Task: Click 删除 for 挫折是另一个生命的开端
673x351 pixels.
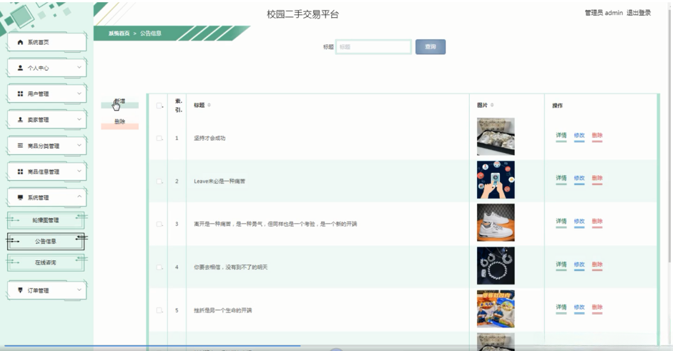Action: (597, 307)
